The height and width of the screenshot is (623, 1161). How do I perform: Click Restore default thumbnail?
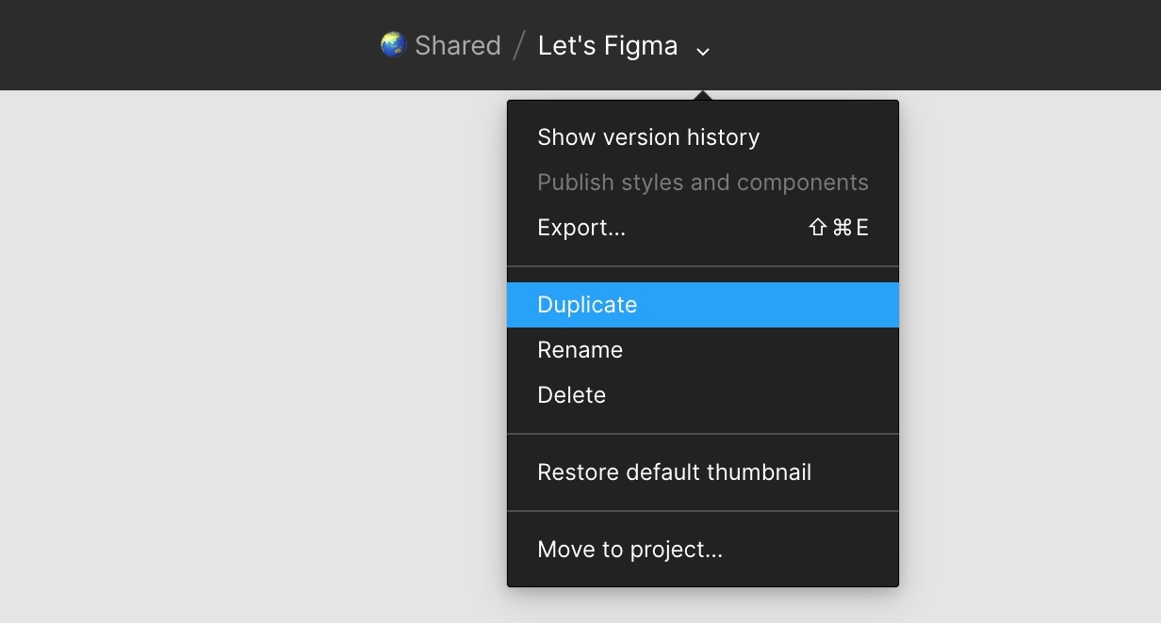(674, 472)
